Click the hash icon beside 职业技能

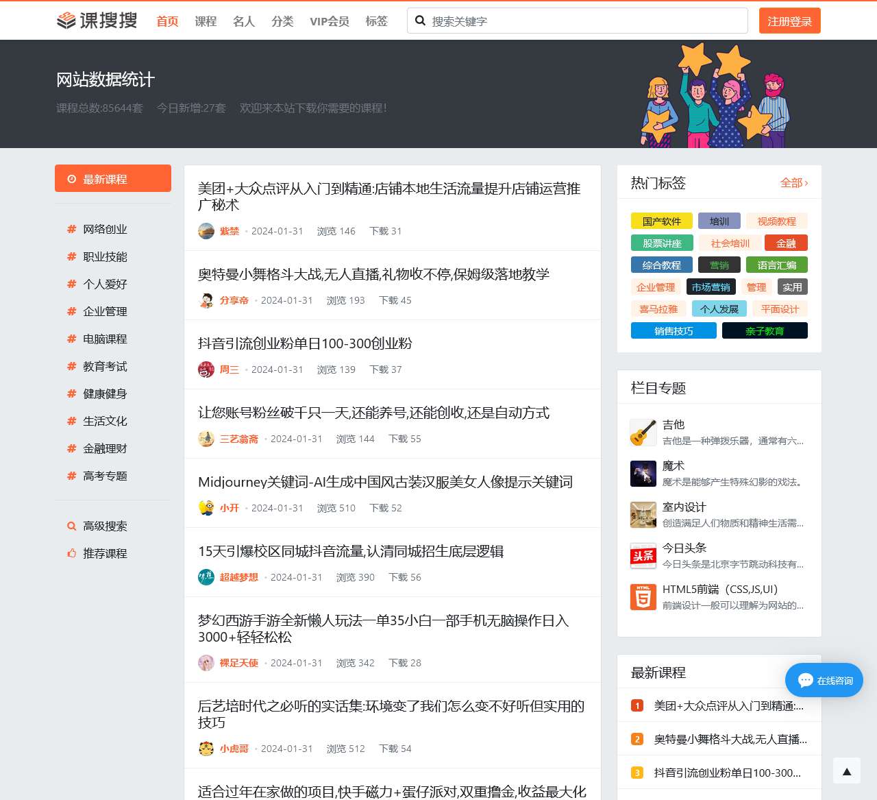coord(71,256)
